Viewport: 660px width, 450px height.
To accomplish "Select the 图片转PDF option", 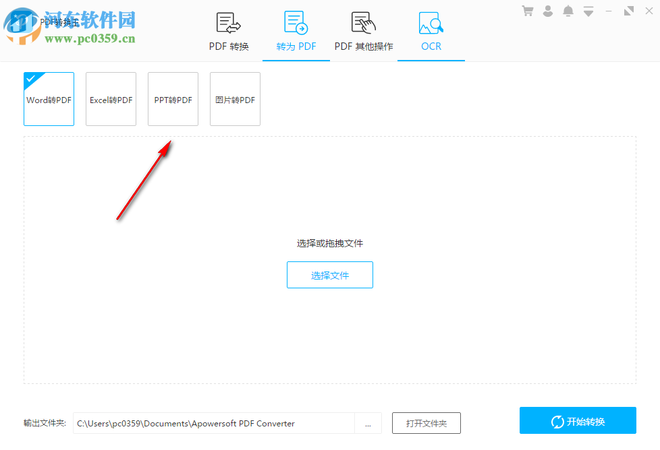I will pyautogui.click(x=235, y=99).
